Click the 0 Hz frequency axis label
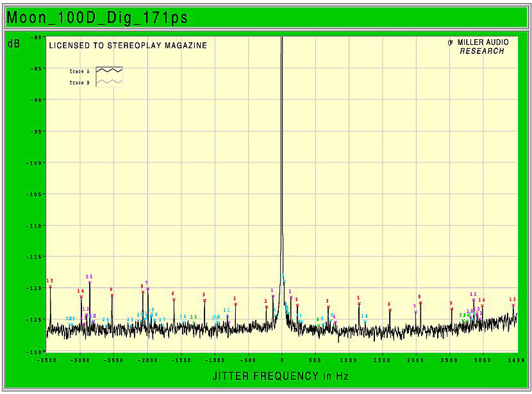The width and height of the screenshot is (532, 394). coord(282,360)
